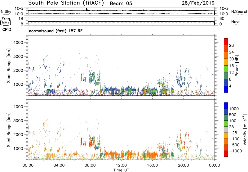
Task: Click the "N.Search" legend label
Action: 239,11
